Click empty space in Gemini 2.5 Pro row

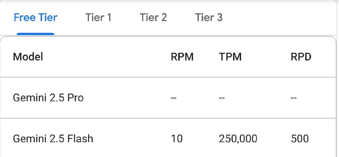click(x=125, y=98)
